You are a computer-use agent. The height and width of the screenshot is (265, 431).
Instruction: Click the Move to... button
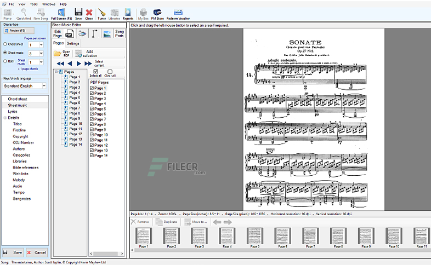click(196, 222)
